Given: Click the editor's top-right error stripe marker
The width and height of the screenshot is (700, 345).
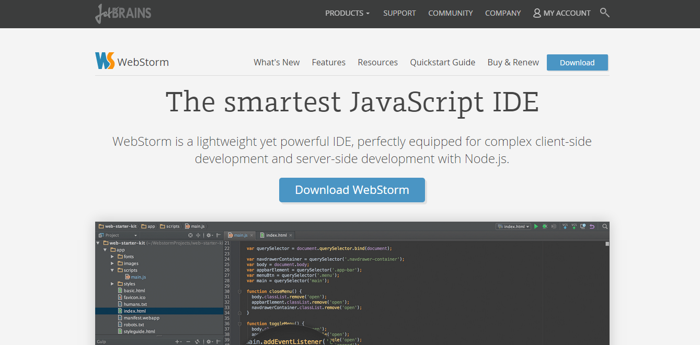Looking at the screenshot, I should [x=607, y=244].
